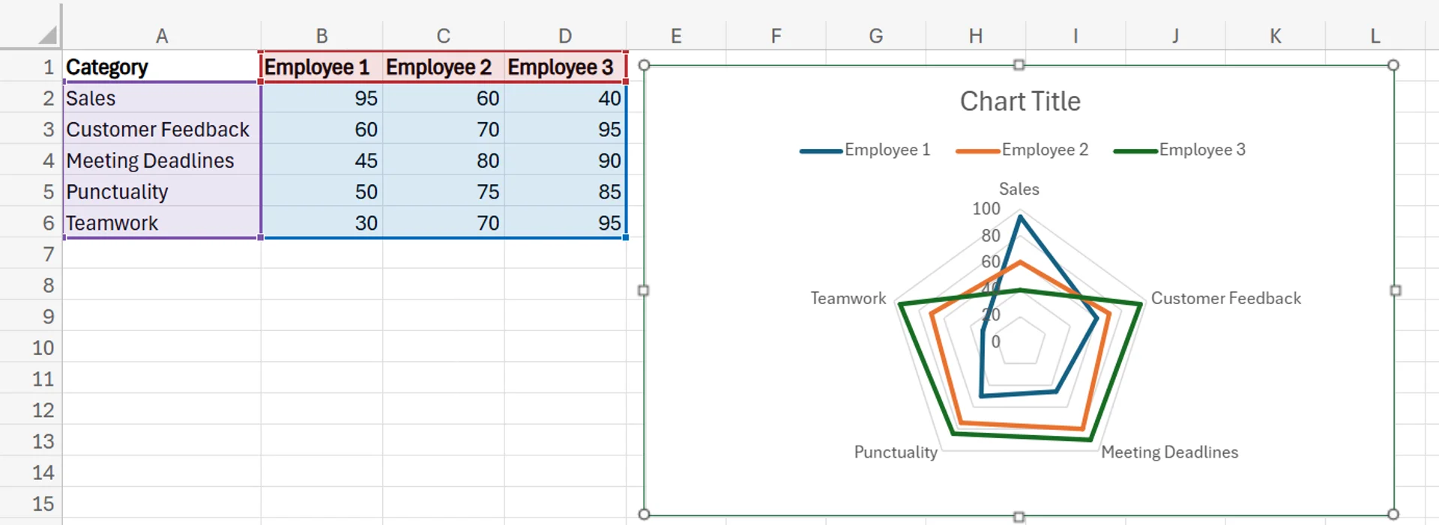Select column J header

point(1175,36)
